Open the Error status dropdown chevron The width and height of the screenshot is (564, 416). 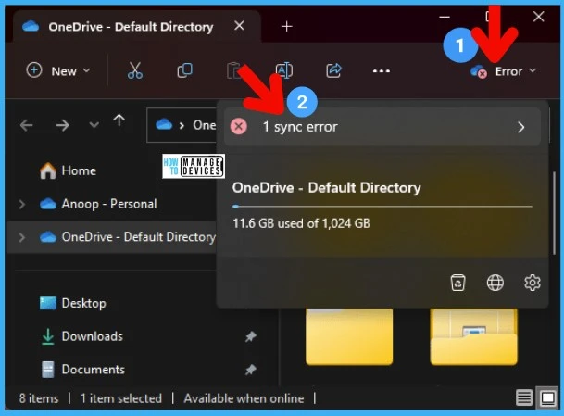pyautogui.click(x=533, y=71)
